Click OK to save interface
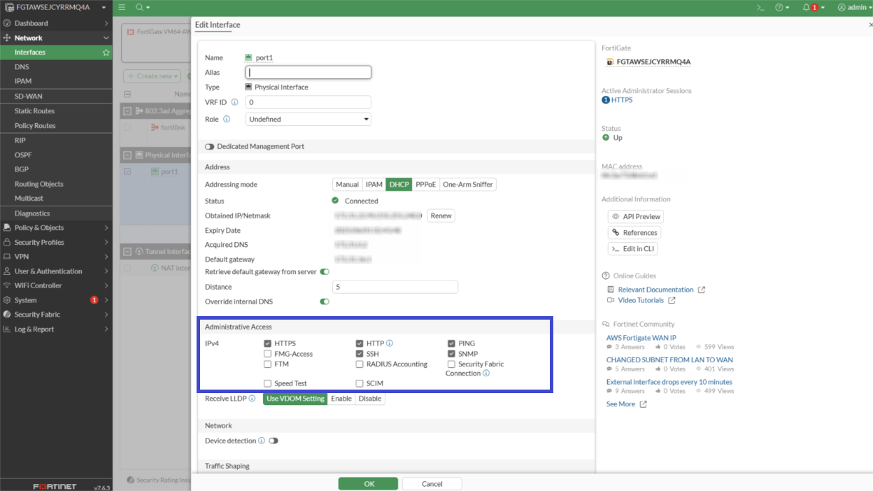This screenshot has width=873, height=491. pyautogui.click(x=369, y=484)
